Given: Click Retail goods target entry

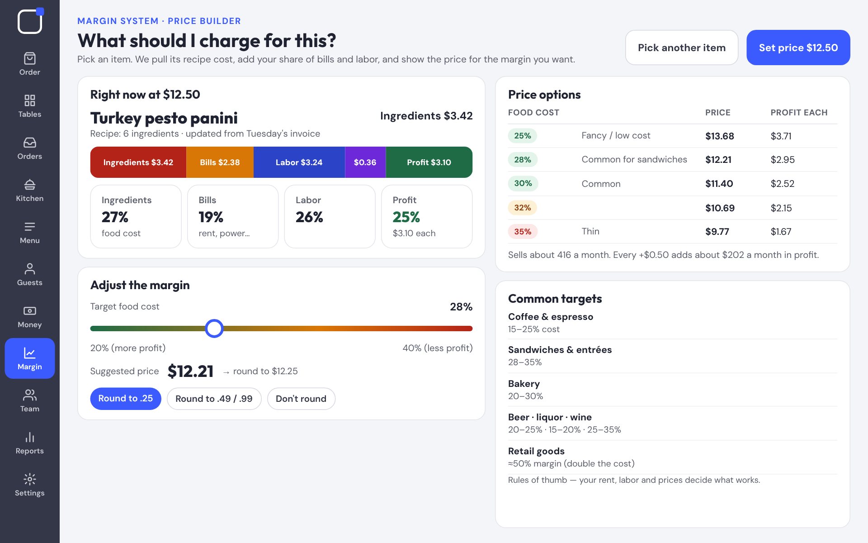Looking at the screenshot, I should tap(673, 457).
